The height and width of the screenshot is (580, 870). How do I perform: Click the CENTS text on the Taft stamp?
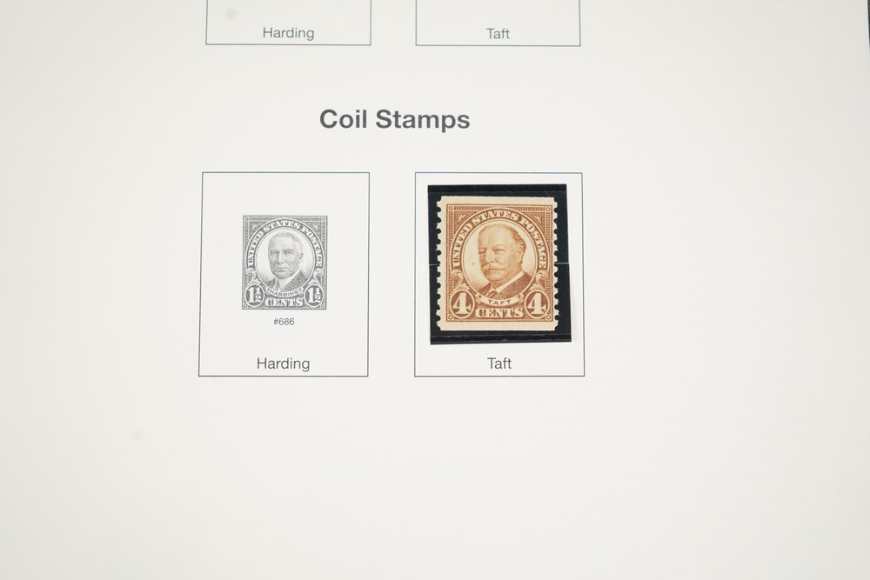coord(499,313)
